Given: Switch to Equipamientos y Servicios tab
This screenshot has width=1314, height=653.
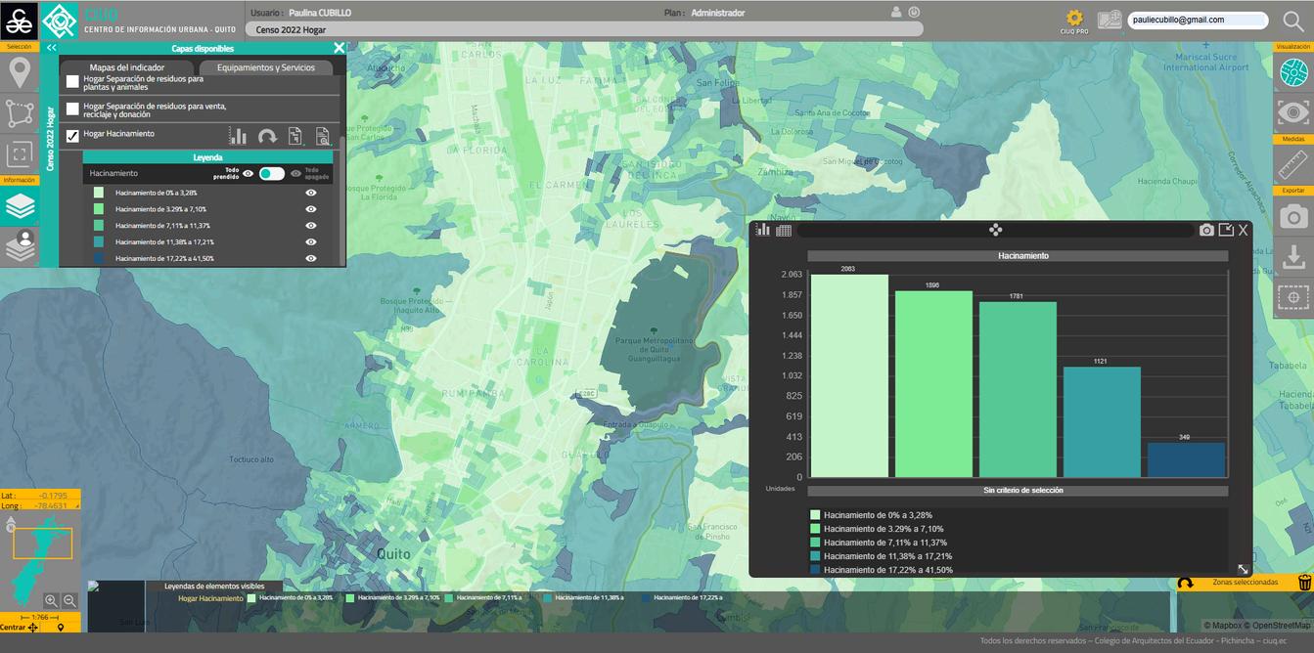Looking at the screenshot, I should [x=266, y=67].
